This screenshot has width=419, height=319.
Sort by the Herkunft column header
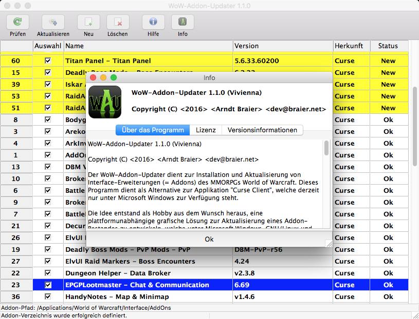(351, 46)
